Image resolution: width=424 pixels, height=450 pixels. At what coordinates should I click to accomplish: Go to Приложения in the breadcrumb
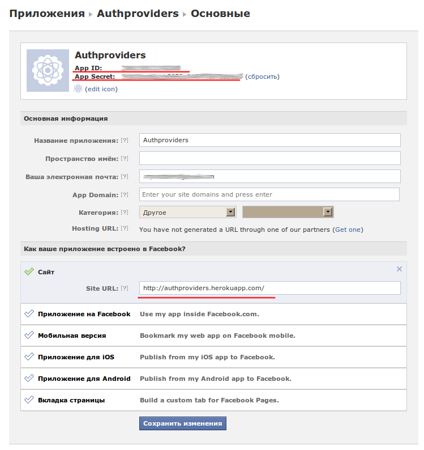coord(47,13)
